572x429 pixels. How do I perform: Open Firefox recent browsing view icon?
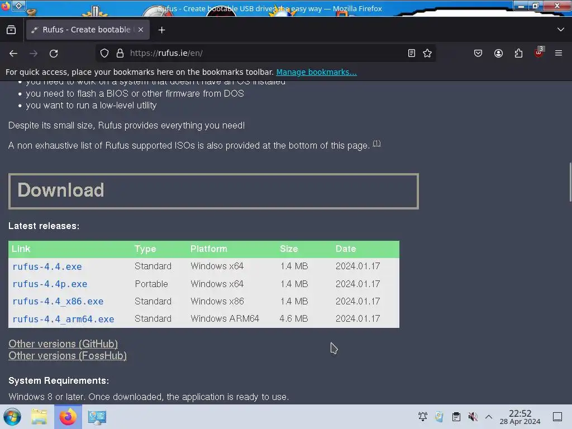pos(11,30)
